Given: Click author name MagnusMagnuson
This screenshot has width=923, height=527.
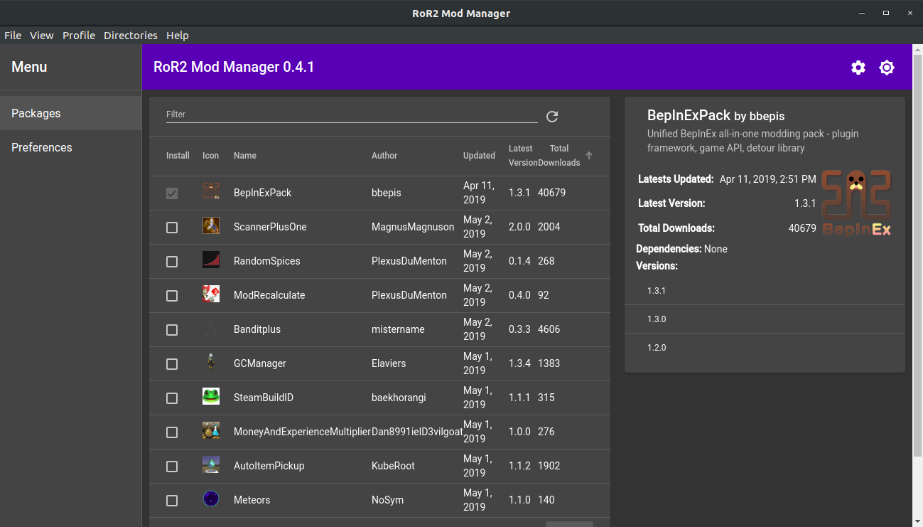Looking at the screenshot, I should click(413, 227).
